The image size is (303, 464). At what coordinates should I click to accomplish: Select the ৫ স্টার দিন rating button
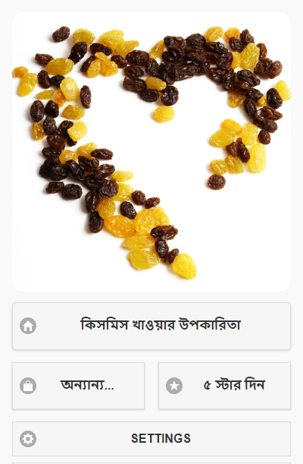(x=224, y=386)
